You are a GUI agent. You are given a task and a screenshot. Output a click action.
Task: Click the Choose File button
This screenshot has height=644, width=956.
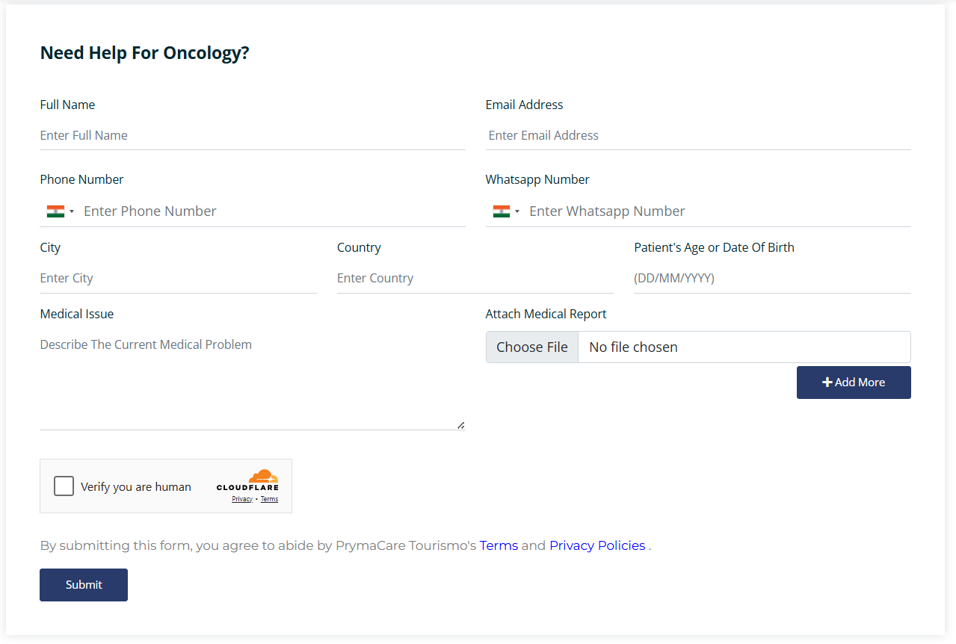click(x=531, y=347)
